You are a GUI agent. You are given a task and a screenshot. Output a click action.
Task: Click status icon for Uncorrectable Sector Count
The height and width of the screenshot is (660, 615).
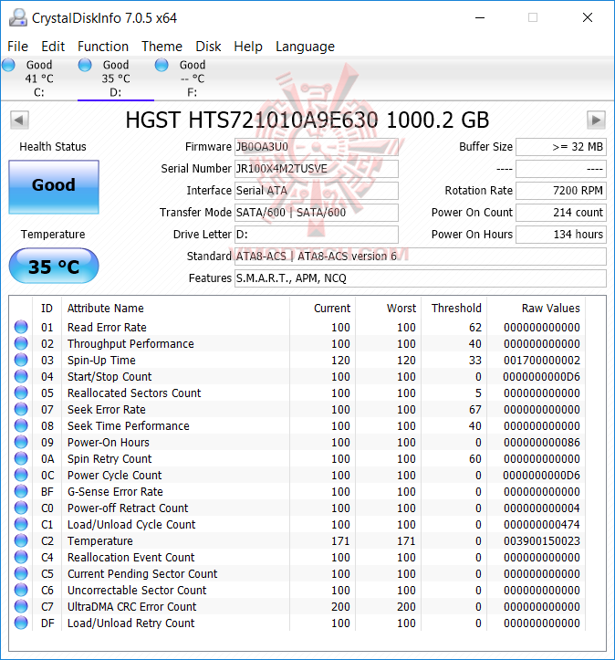tap(21, 590)
